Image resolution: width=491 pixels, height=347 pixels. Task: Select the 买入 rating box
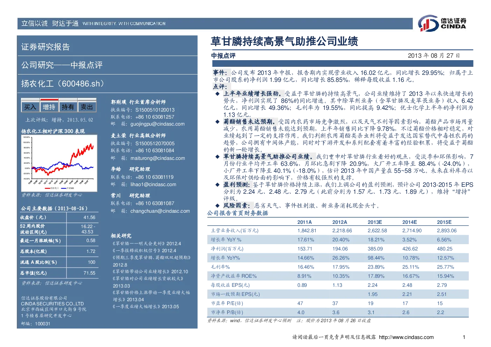pyautogui.click(x=30, y=107)
